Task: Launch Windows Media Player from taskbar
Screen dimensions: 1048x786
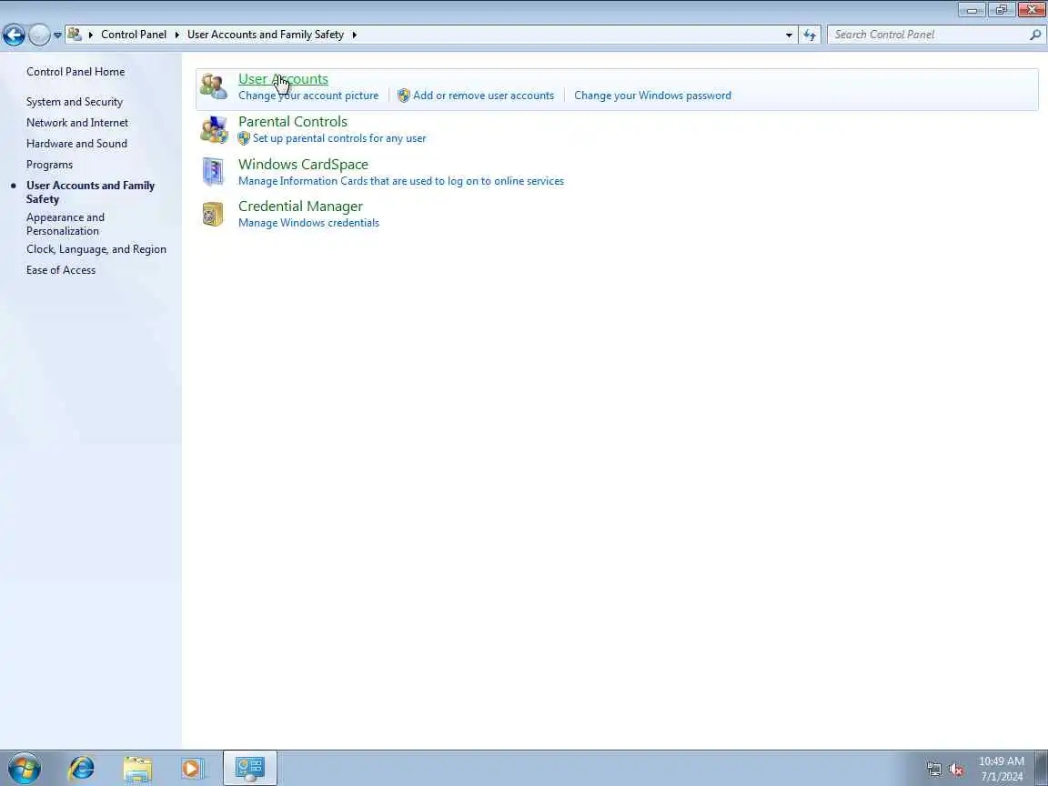Action: 192,769
